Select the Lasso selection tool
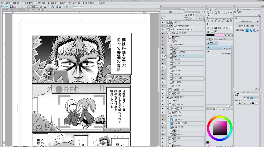 tap(227, 13)
